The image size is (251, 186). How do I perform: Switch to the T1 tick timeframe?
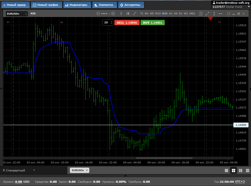click(142, 14)
